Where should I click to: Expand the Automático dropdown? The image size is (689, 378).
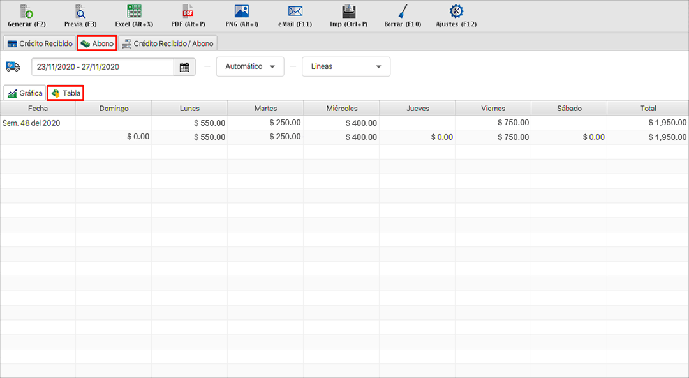tap(250, 66)
